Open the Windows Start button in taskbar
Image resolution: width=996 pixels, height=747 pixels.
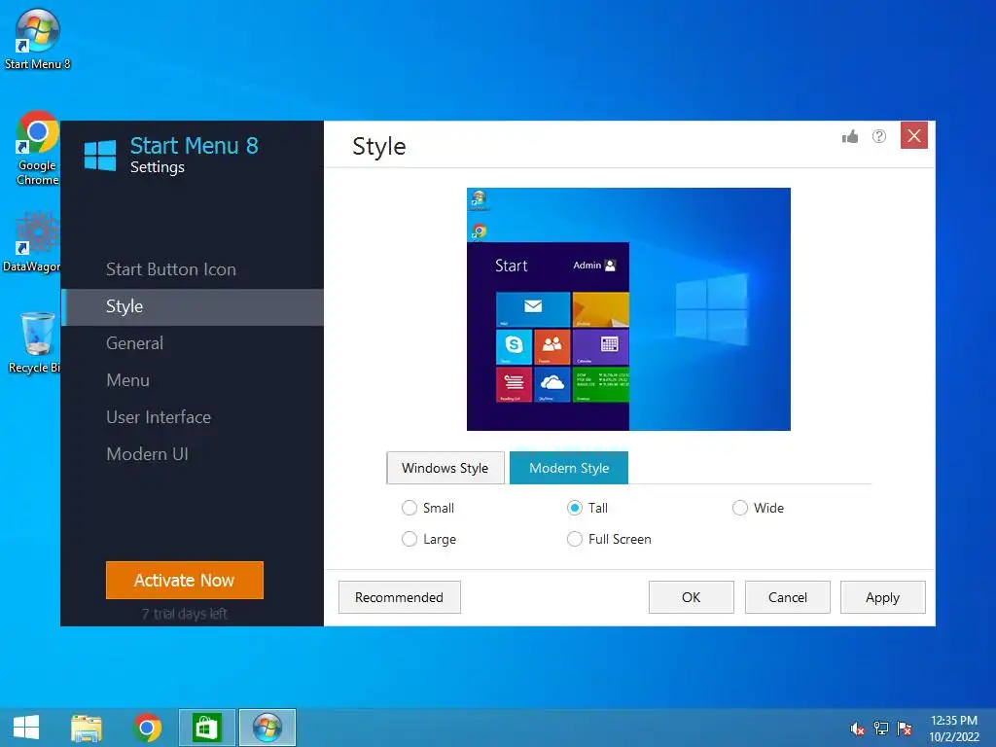pos(26,728)
